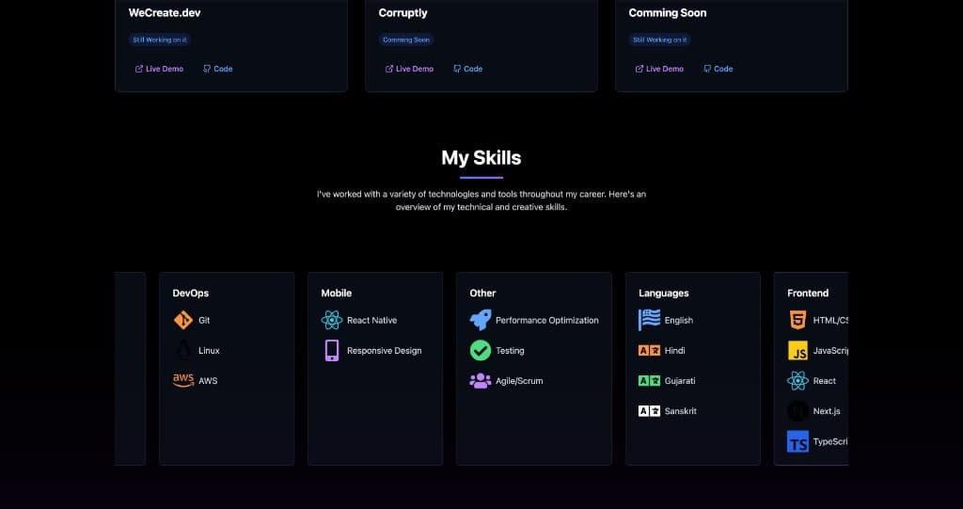This screenshot has height=509, width=963.
Task: Click the Next.js logo icon
Action: pyautogui.click(x=797, y=410)
